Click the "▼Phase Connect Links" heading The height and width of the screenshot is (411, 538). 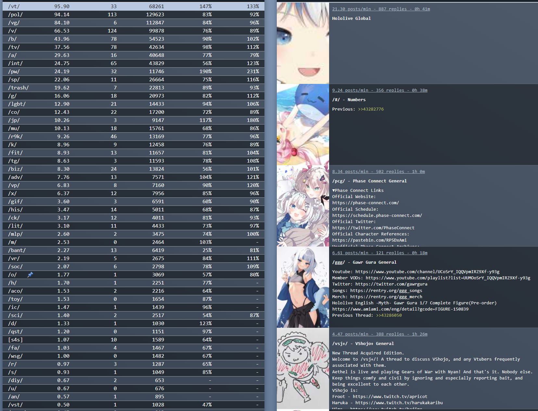tap(358, 191)
